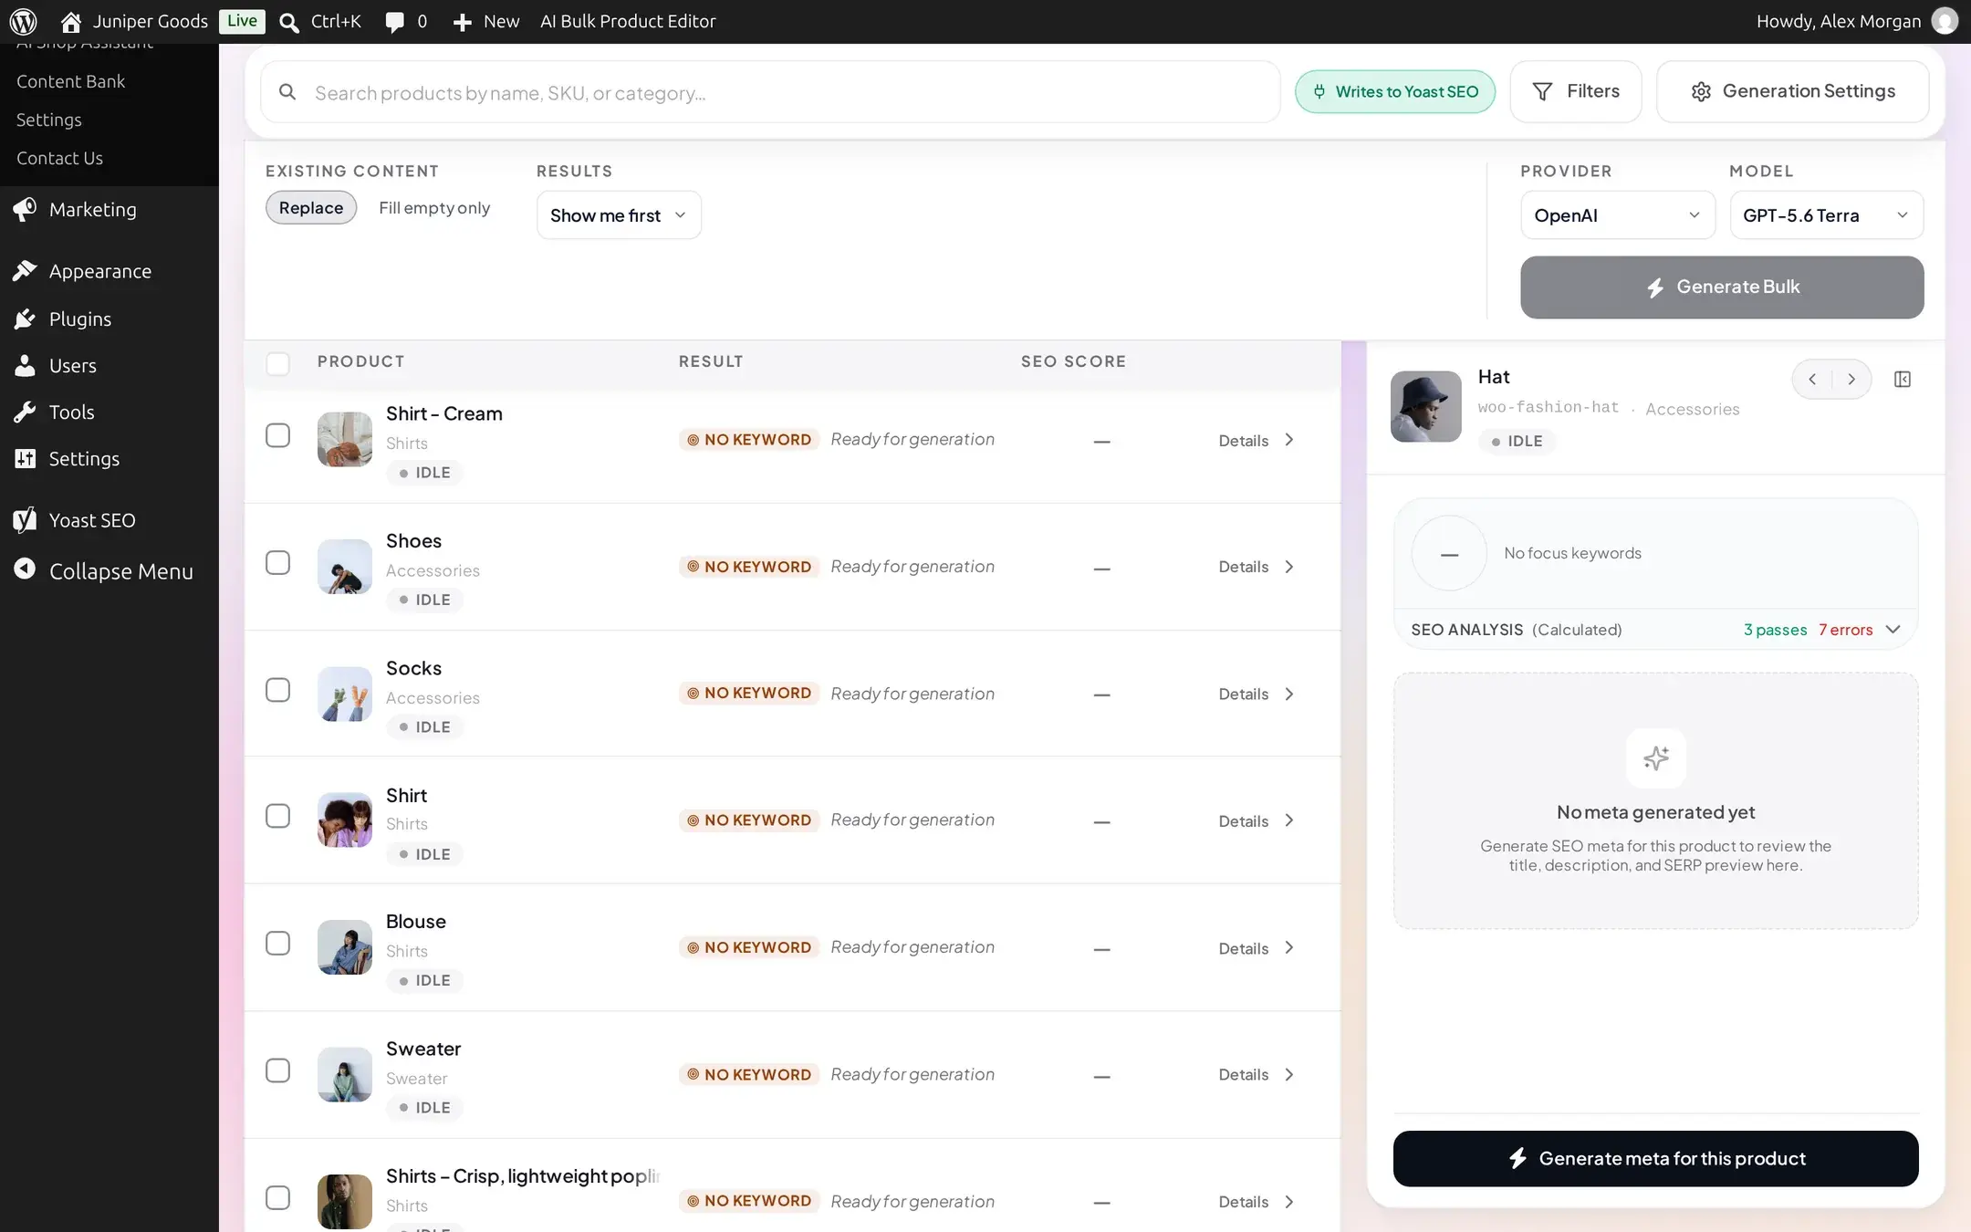Click the panel layout toggle icon
This screenshot has width=1971, height=1232.
click(1903, 379)
